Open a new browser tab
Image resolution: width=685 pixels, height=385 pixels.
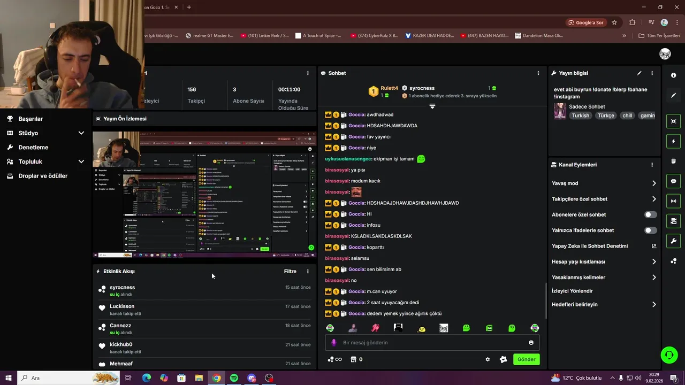coord(189,7)
